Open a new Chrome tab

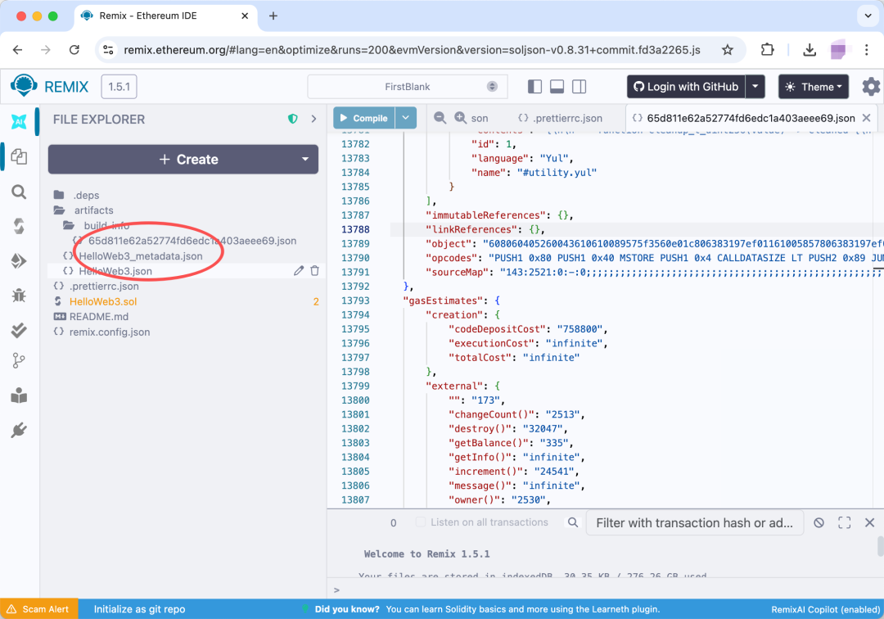pos(273,16)
